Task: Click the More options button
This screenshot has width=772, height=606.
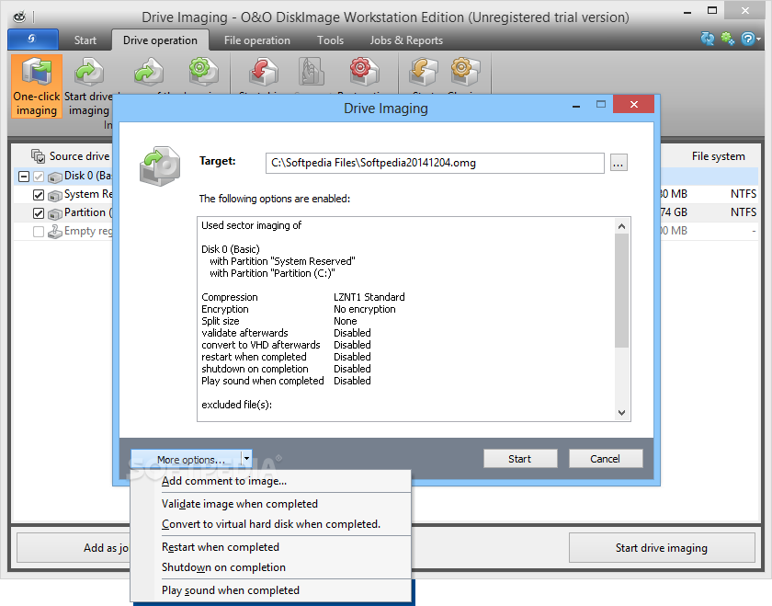Action: (186, 459)
